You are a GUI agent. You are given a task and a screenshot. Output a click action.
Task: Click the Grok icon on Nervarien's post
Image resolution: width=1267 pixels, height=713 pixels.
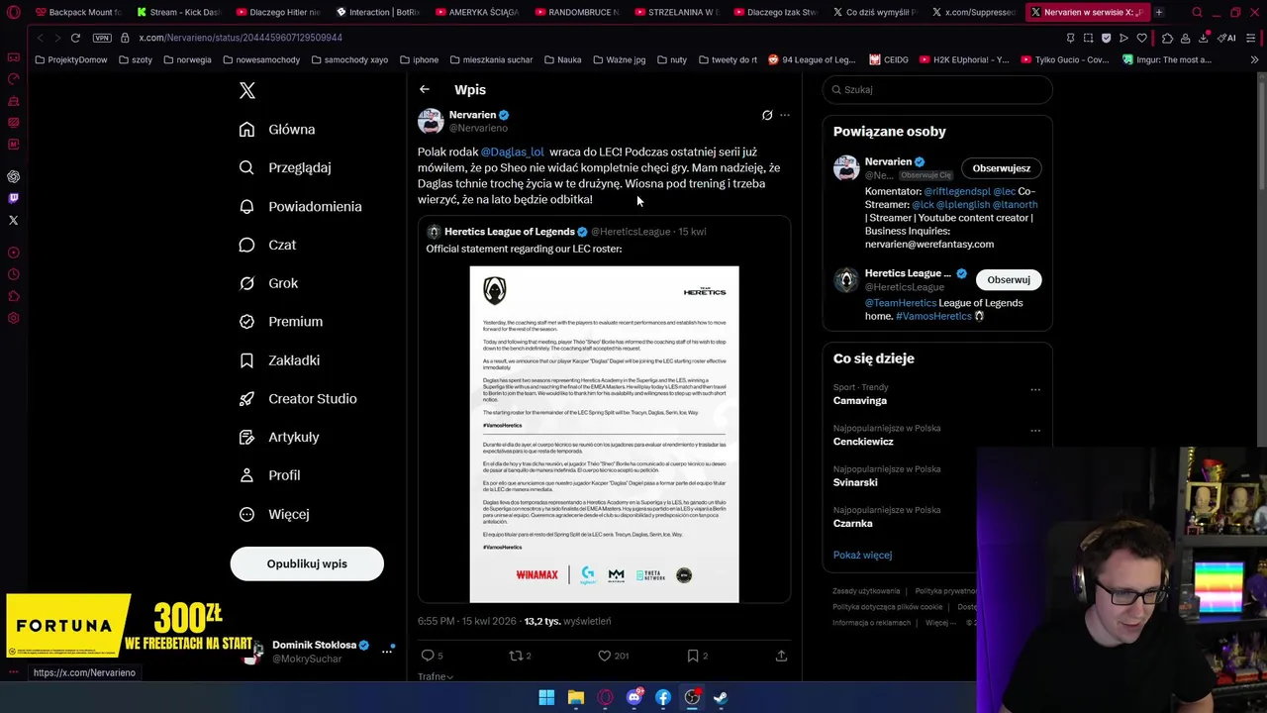point(767,115)
